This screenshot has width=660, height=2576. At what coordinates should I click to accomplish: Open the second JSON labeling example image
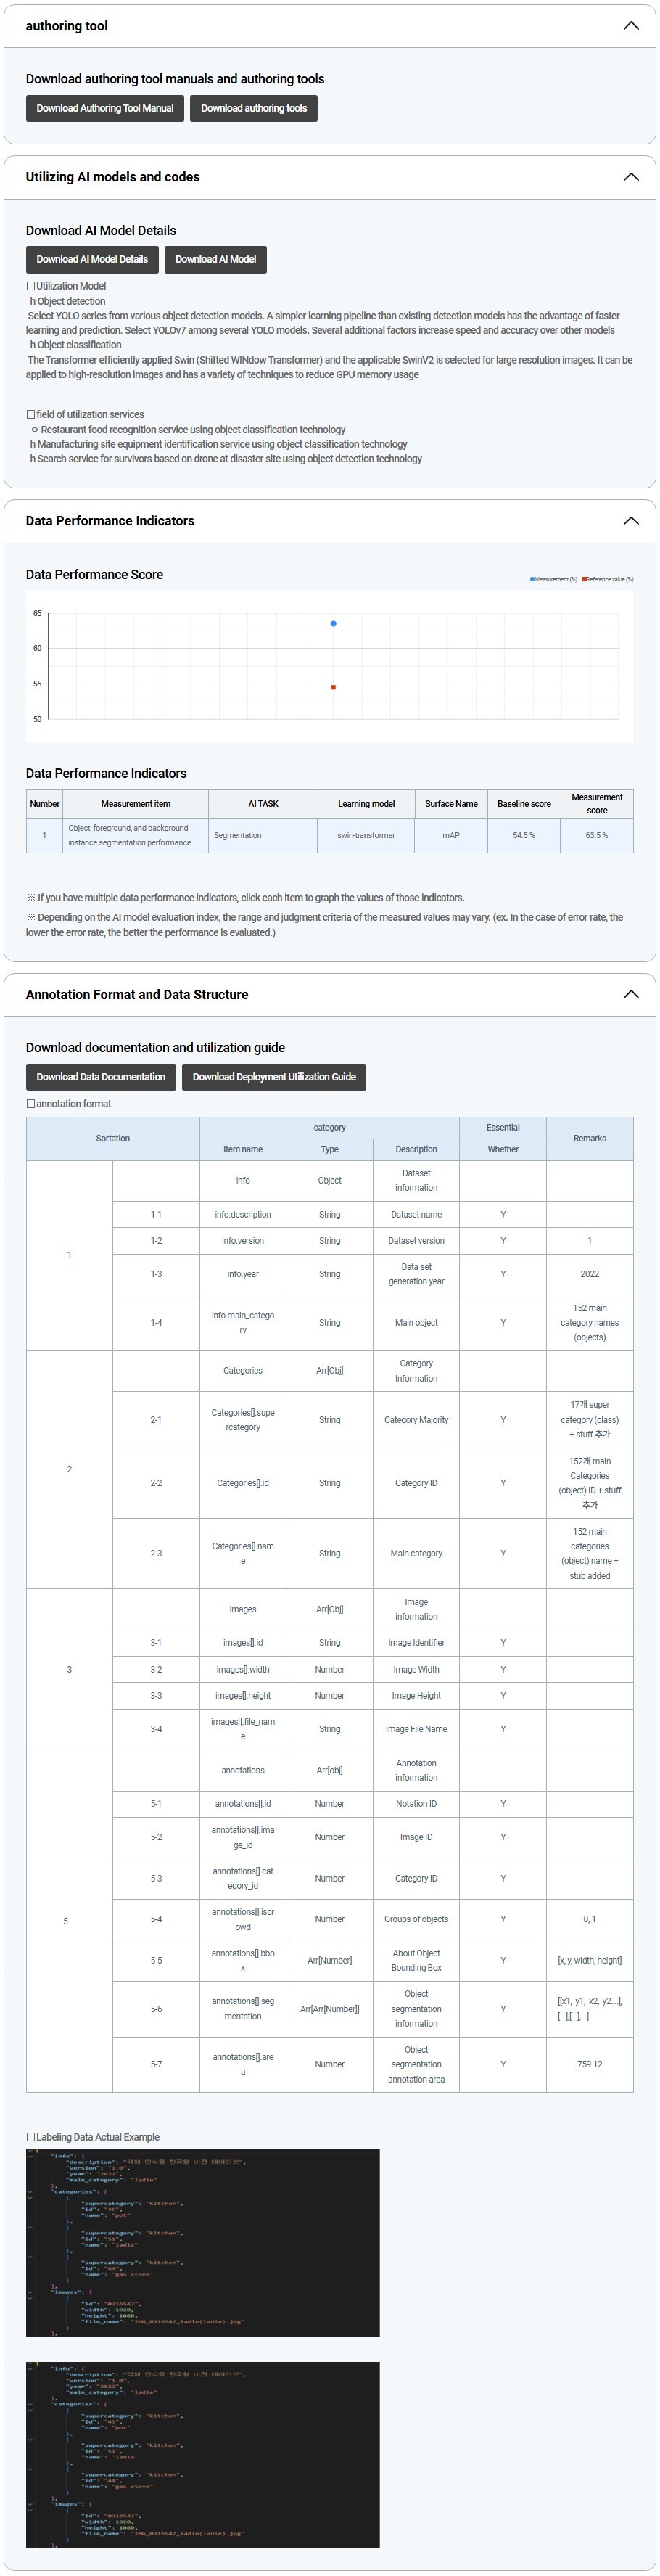click(203, 2454)
